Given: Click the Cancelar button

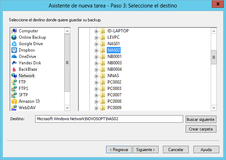Looking at the screenshot, I should point(176,150).
